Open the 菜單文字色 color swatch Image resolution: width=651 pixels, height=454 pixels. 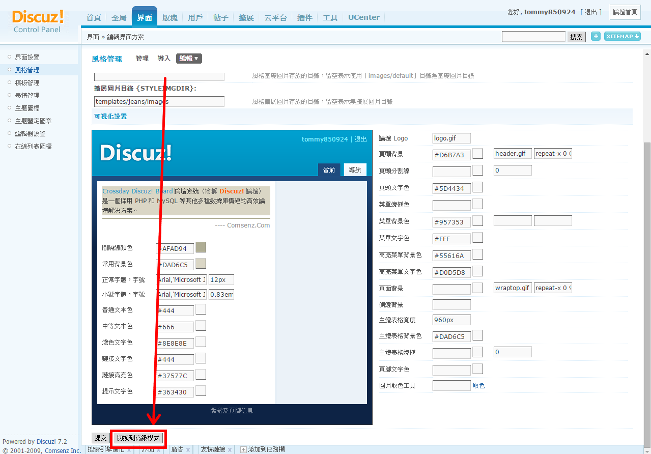tap(478, 238)
